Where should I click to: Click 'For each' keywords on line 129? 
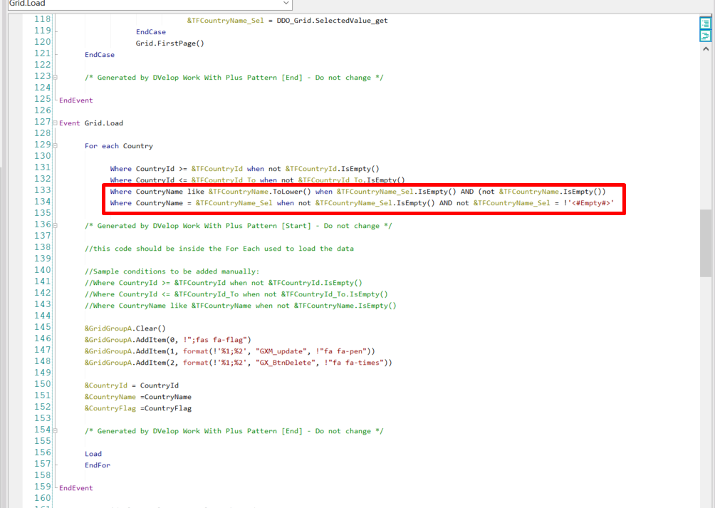click(x=102, y=146)
